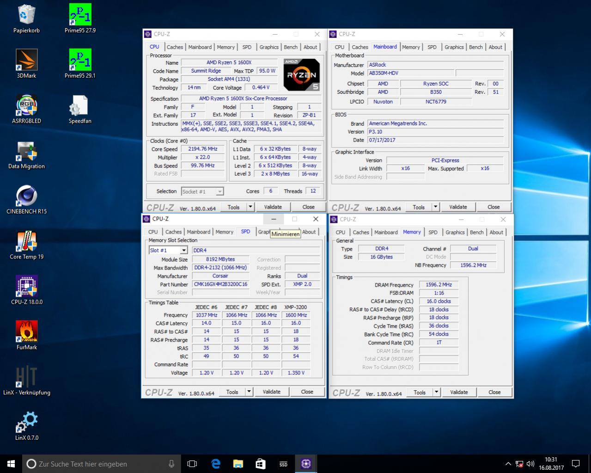Open the Core Temp 19 shortcut
The width and height of the screenshot is (591, 473).
[x=26, y=242]
